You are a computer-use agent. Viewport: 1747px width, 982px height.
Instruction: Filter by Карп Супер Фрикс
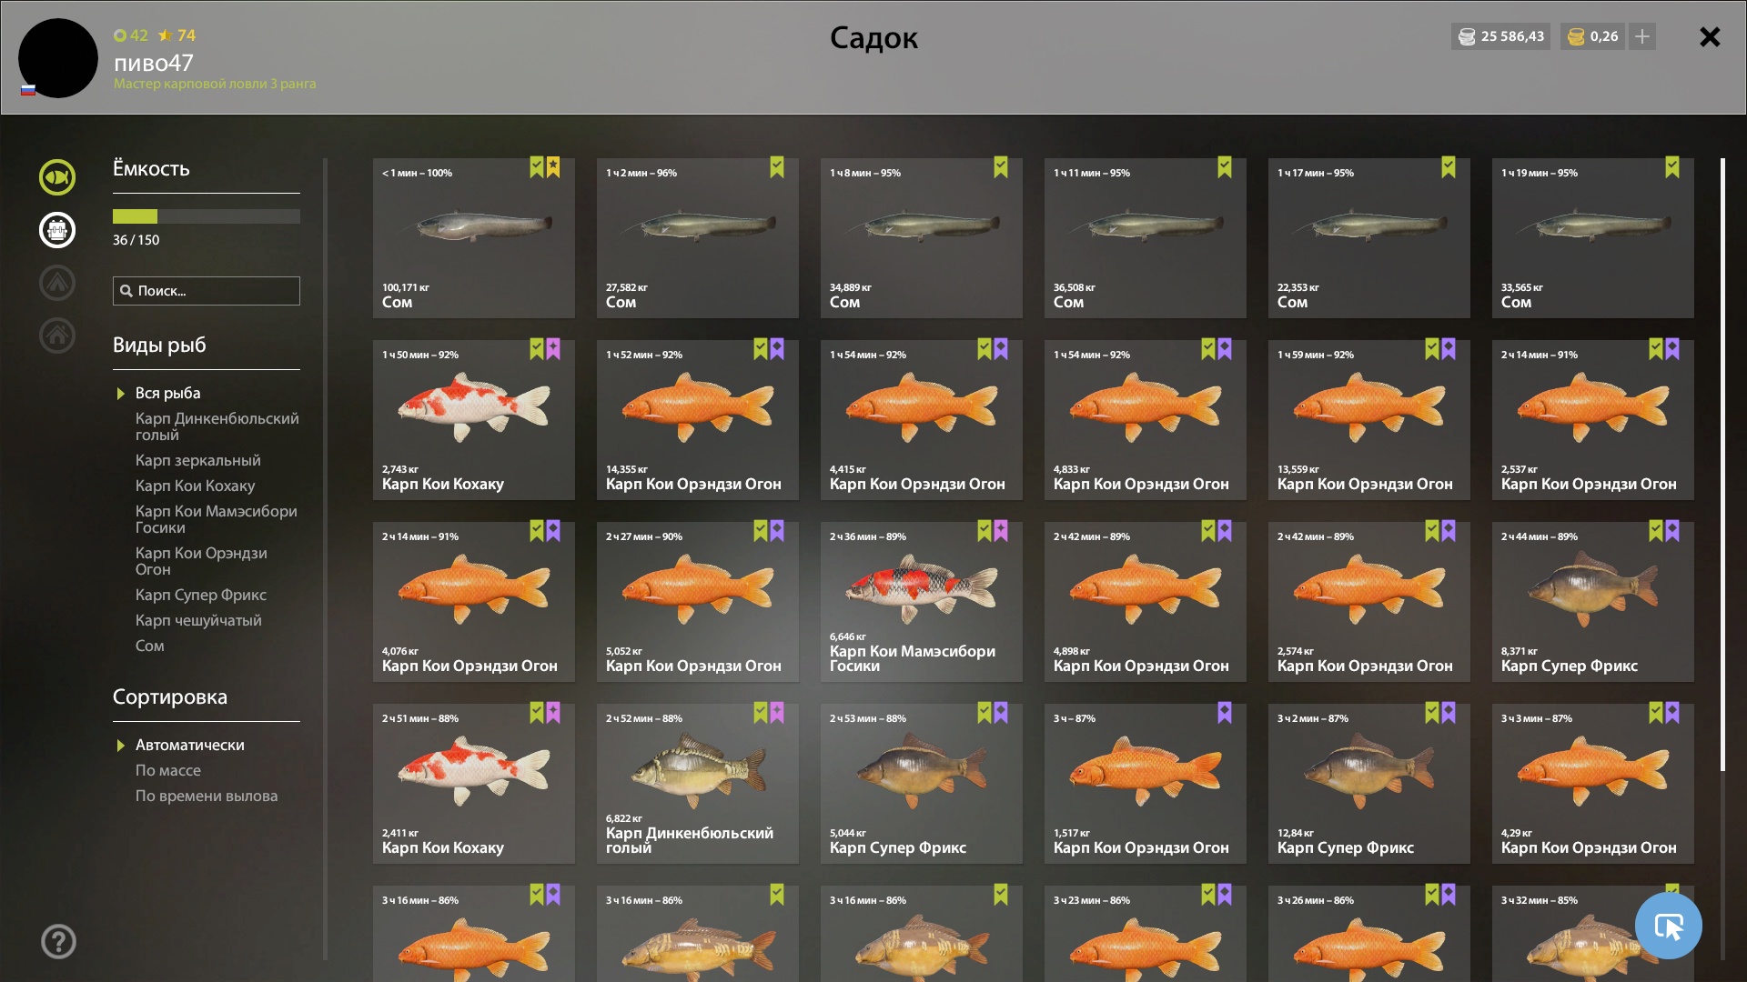click(x=201, y=595)
